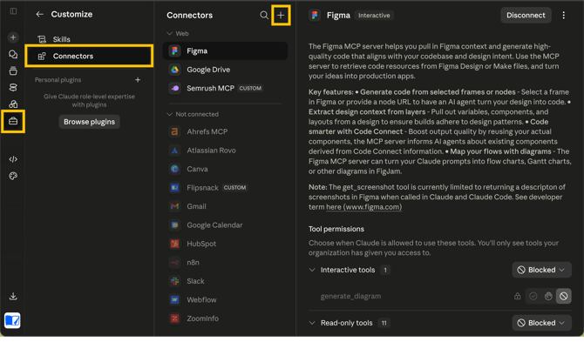Add personal plugin with plus icon
The height and width of the screenshot is (342, 584).
[138, 79]
